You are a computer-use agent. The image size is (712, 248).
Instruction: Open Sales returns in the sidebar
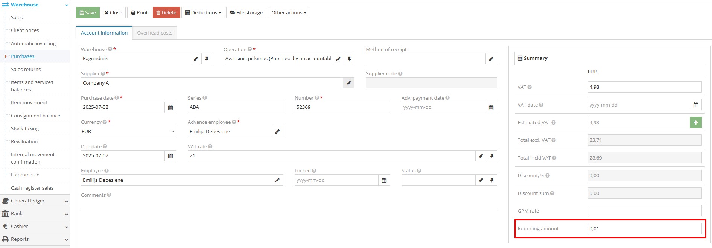click(26, 69)
